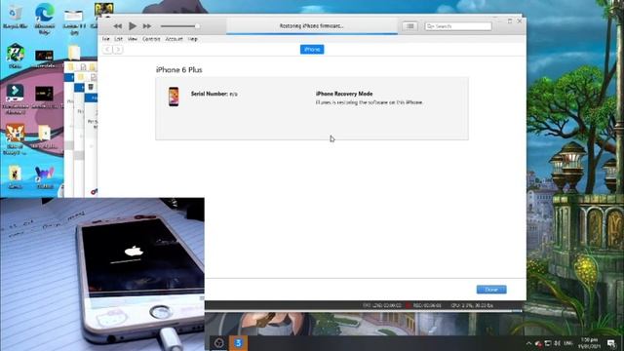The height and width of the screenshot is (351, 624).
Task: Open the zipped folder desktop icon
Action: pos(44,136)
